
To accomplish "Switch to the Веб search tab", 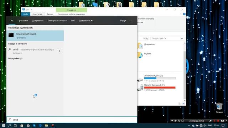I will tap(73, 21).
